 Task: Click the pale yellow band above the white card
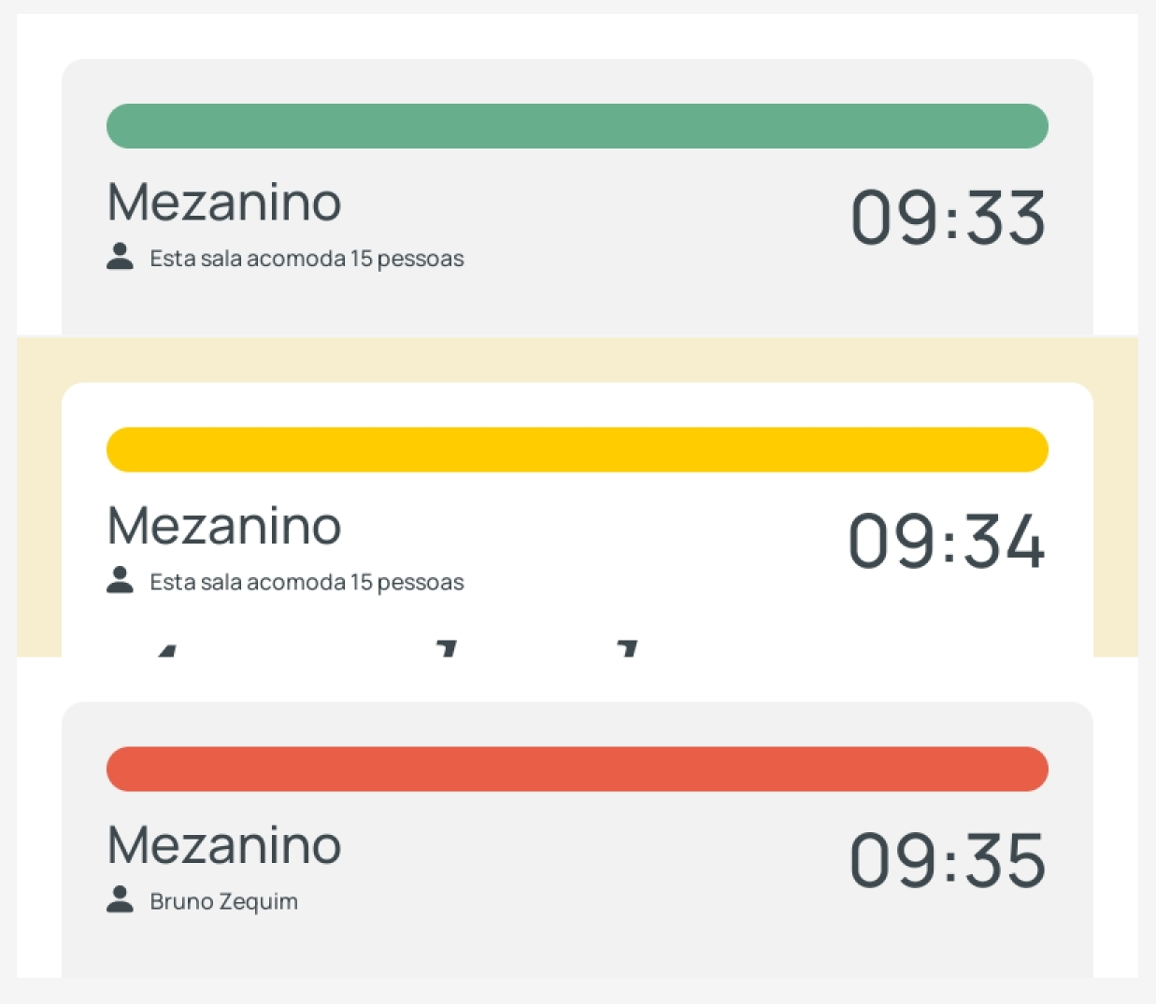[x=577, y=361]
